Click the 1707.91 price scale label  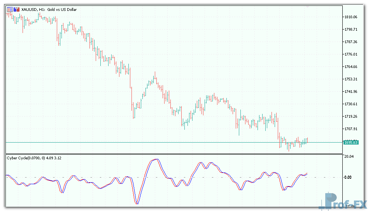point(350,129)
